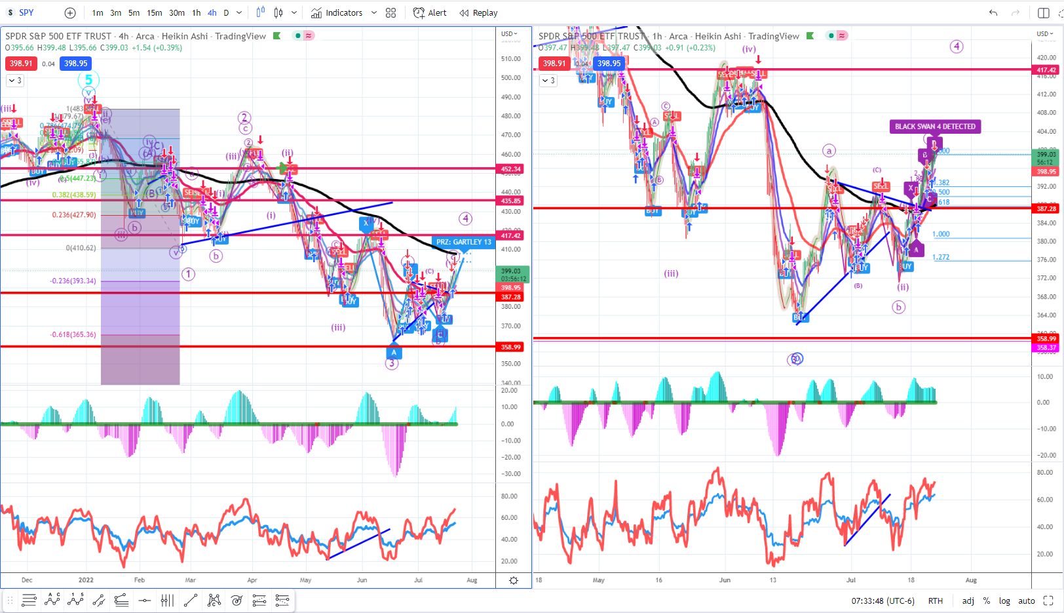Select the Fib spiral drawing tool

237,600
